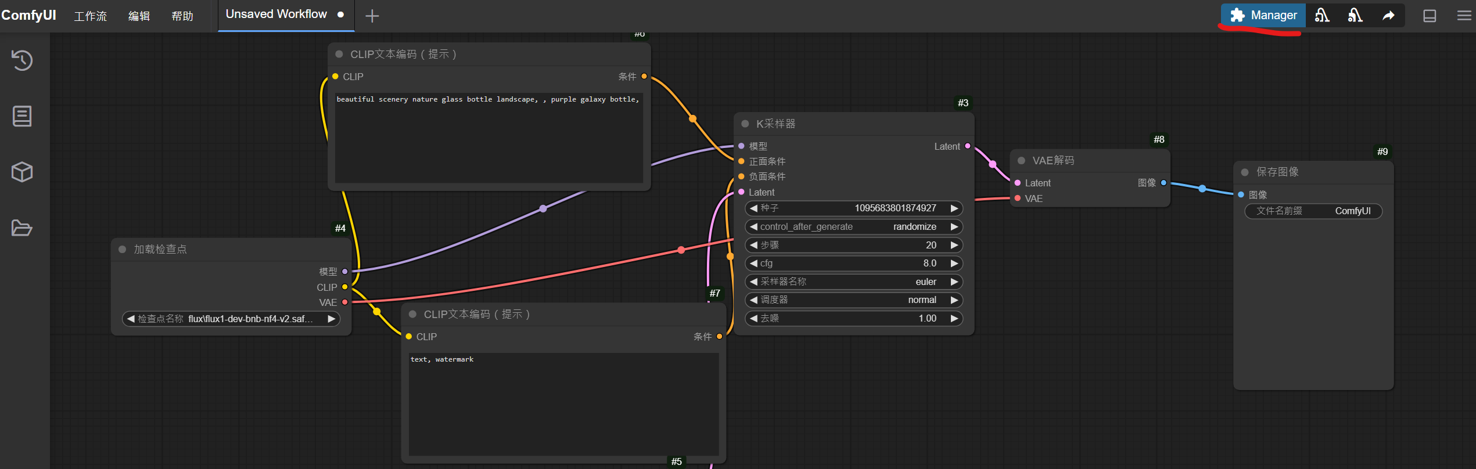1476x469 pixels.
Task: Click the #7 node badge
Action: pos(714,293)
